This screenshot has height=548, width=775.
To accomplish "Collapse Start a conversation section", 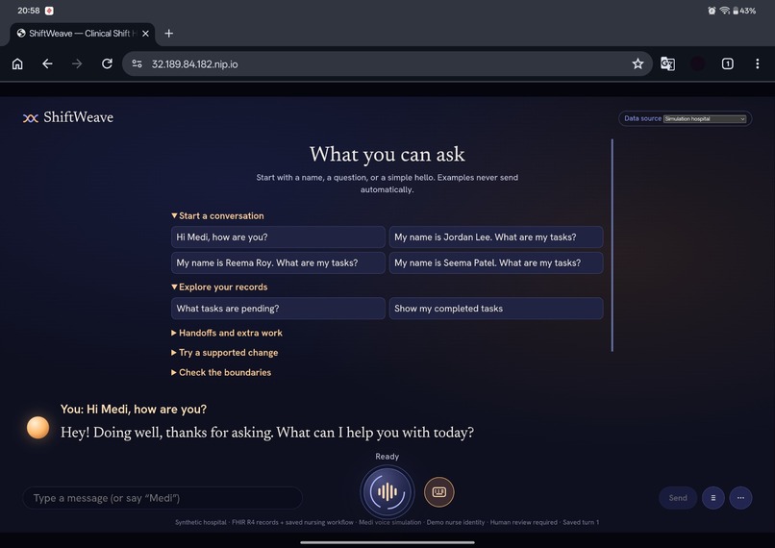I will [x=217, y=216].
